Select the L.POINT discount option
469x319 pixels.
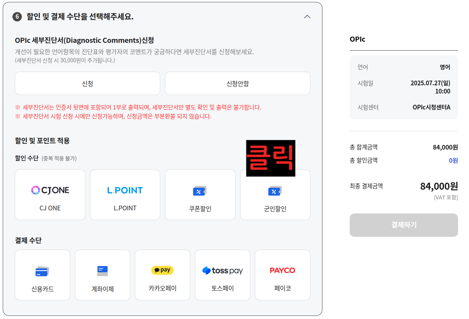point(125,194)
